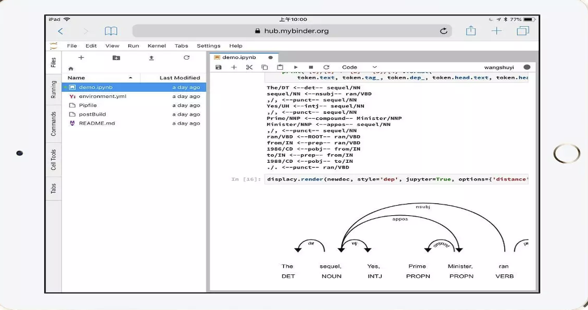The width and height of the screenshot is (588, 310).
Task: Sort files by Last Modified column
Action: 173,77
